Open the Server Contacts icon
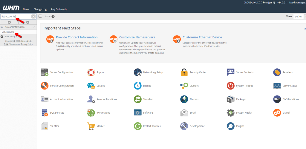Screen dimensions: 306x149 (230, 72)
